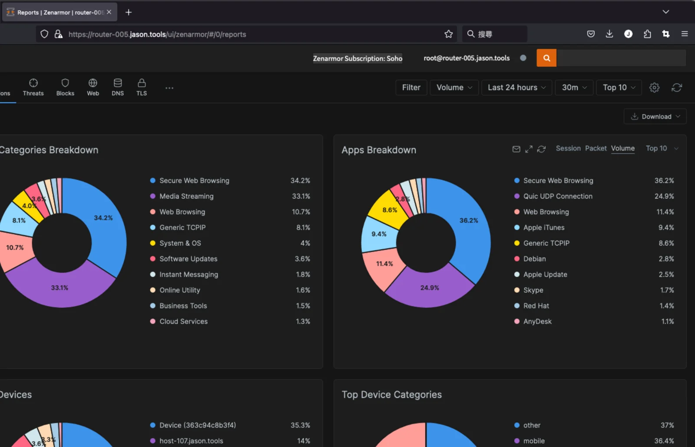Click the Online Utility legend label
Screen dimensions: 695x447
pos(180,290)
